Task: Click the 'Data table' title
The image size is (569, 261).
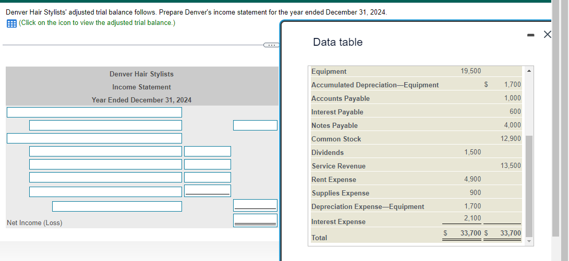Action: click(337, 42)
